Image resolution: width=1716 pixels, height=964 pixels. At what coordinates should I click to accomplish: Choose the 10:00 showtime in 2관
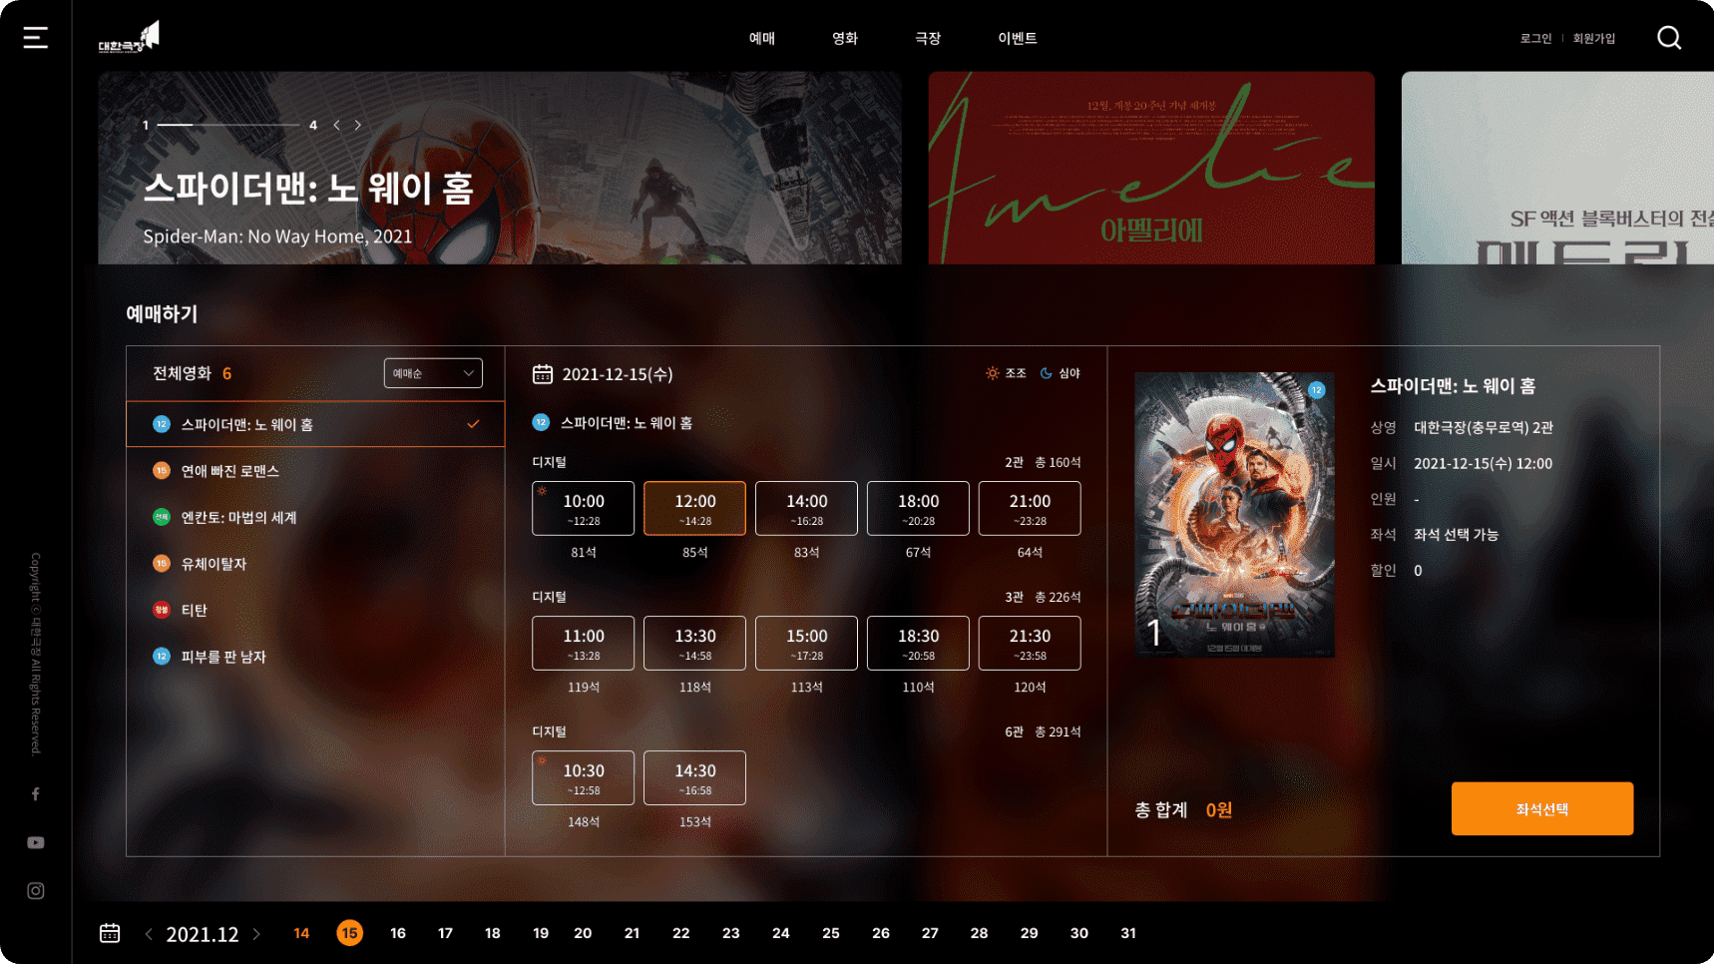(584, 509)
